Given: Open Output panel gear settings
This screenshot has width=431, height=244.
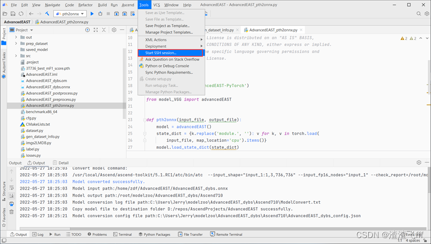Looking at the screenshot, I should coord(419,163).
